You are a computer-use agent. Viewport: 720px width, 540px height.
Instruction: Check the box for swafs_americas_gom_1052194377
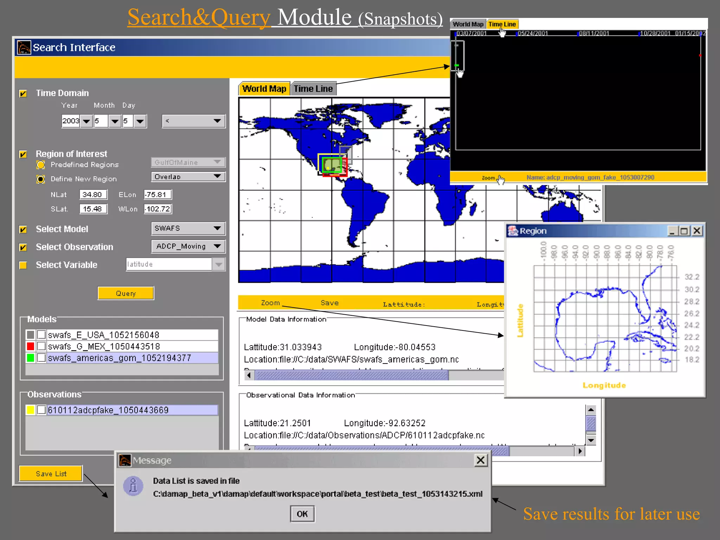pos(41,358)
